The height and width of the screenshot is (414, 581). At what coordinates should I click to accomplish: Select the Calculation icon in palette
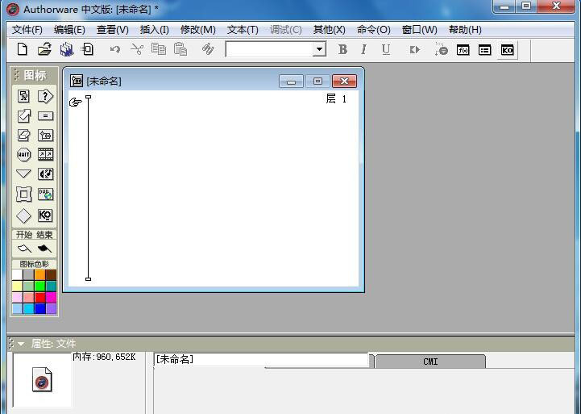45,116
